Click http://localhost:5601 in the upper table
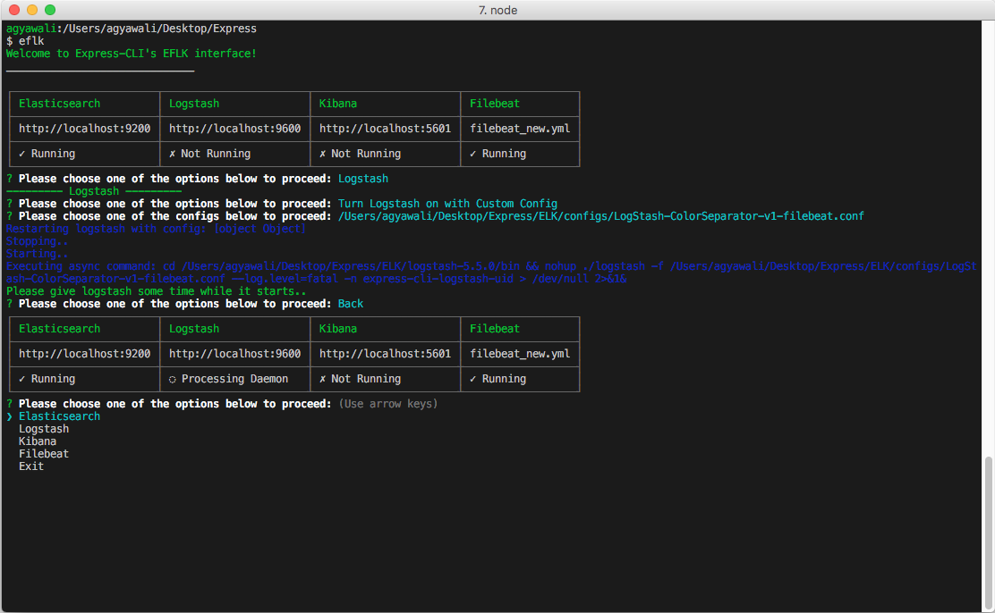The width and height of the screenshot is (995, 613). [385, 129]
